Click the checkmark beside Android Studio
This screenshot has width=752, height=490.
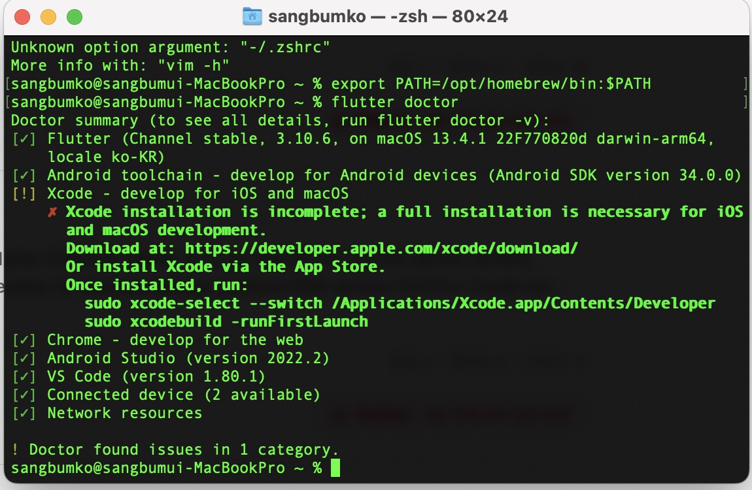click(x=24, y=358)
